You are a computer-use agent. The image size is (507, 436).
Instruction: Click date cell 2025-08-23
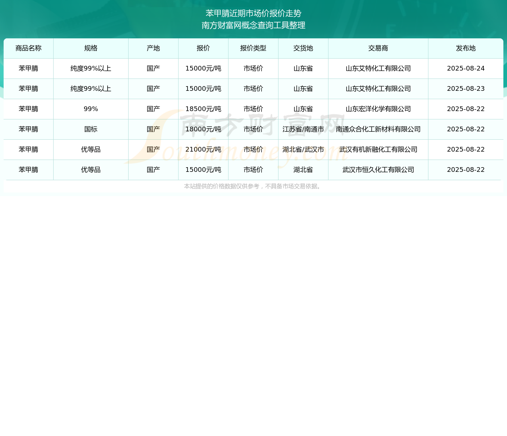pos(466,89)
